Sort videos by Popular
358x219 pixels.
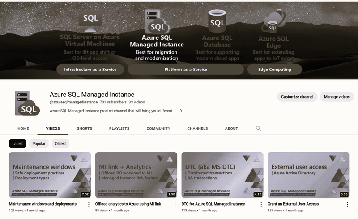click(39, 144)
